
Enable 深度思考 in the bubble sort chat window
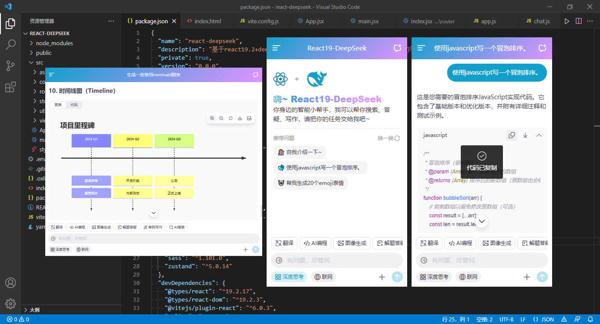434,277
